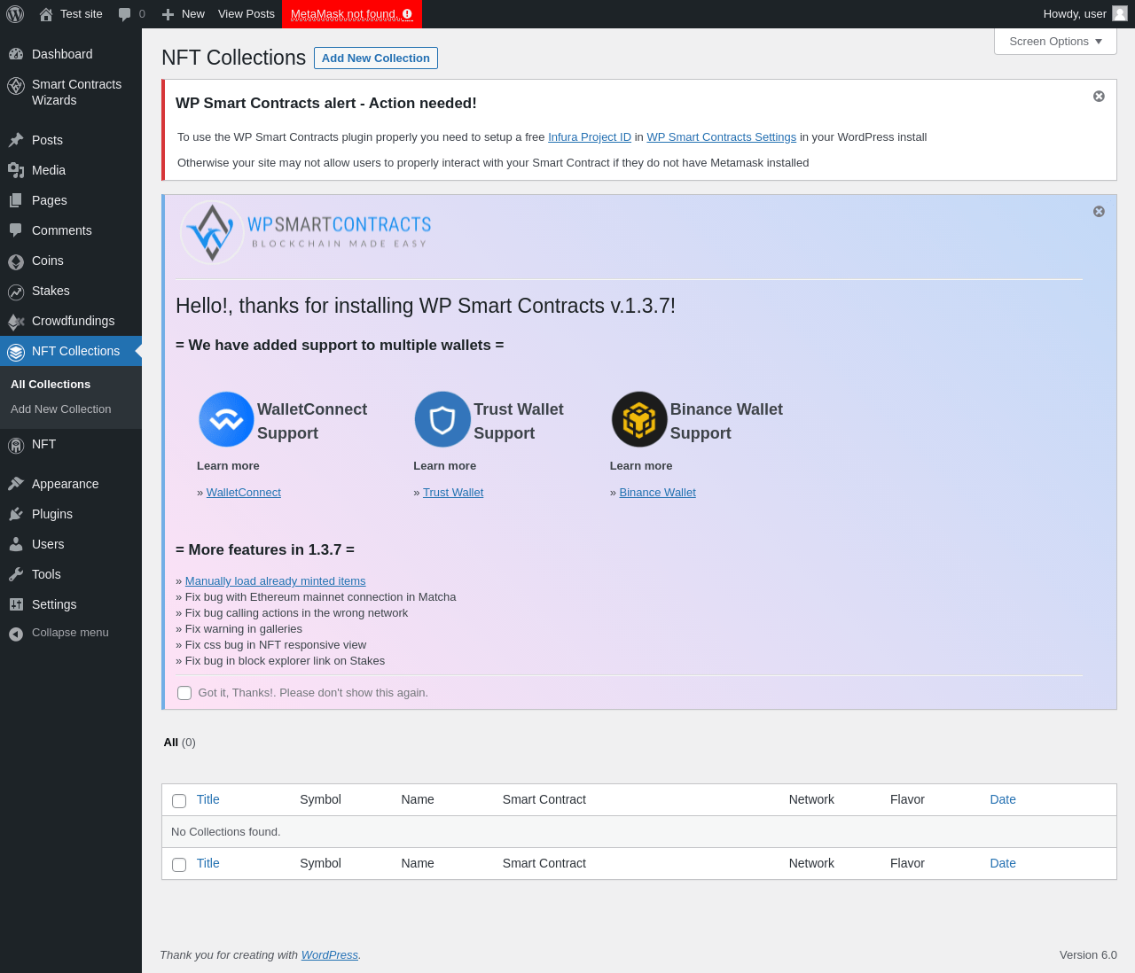Click the Settings sliders icon
Viewport: 1135px width, 973px height.
point(16,604)
